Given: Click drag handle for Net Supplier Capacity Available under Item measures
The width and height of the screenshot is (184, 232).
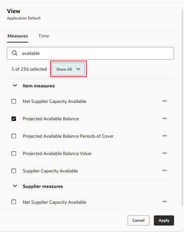Looking at the screenshot, I should (x=165, y=101).
